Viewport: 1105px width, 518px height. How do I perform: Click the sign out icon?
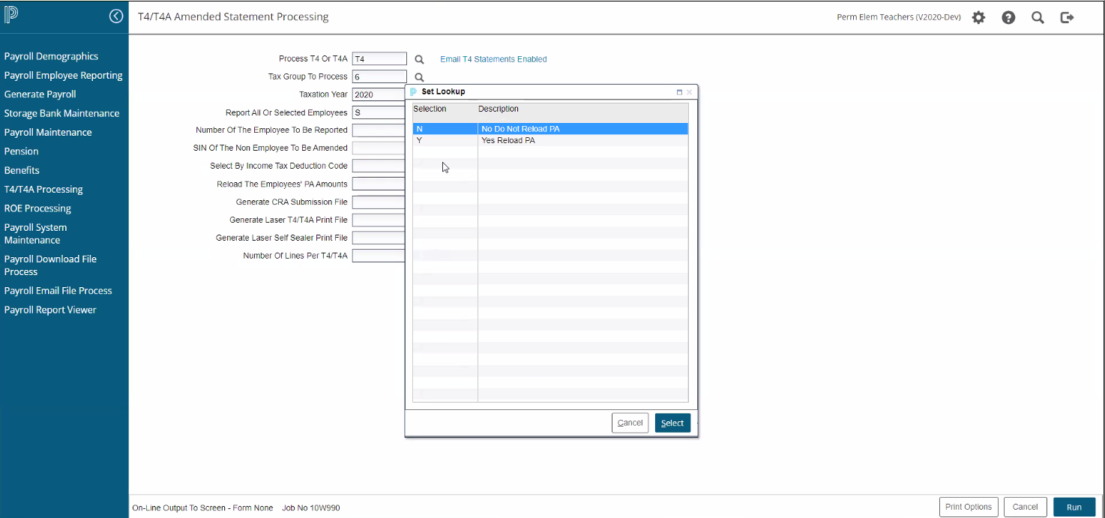[x=1067, y=17]
